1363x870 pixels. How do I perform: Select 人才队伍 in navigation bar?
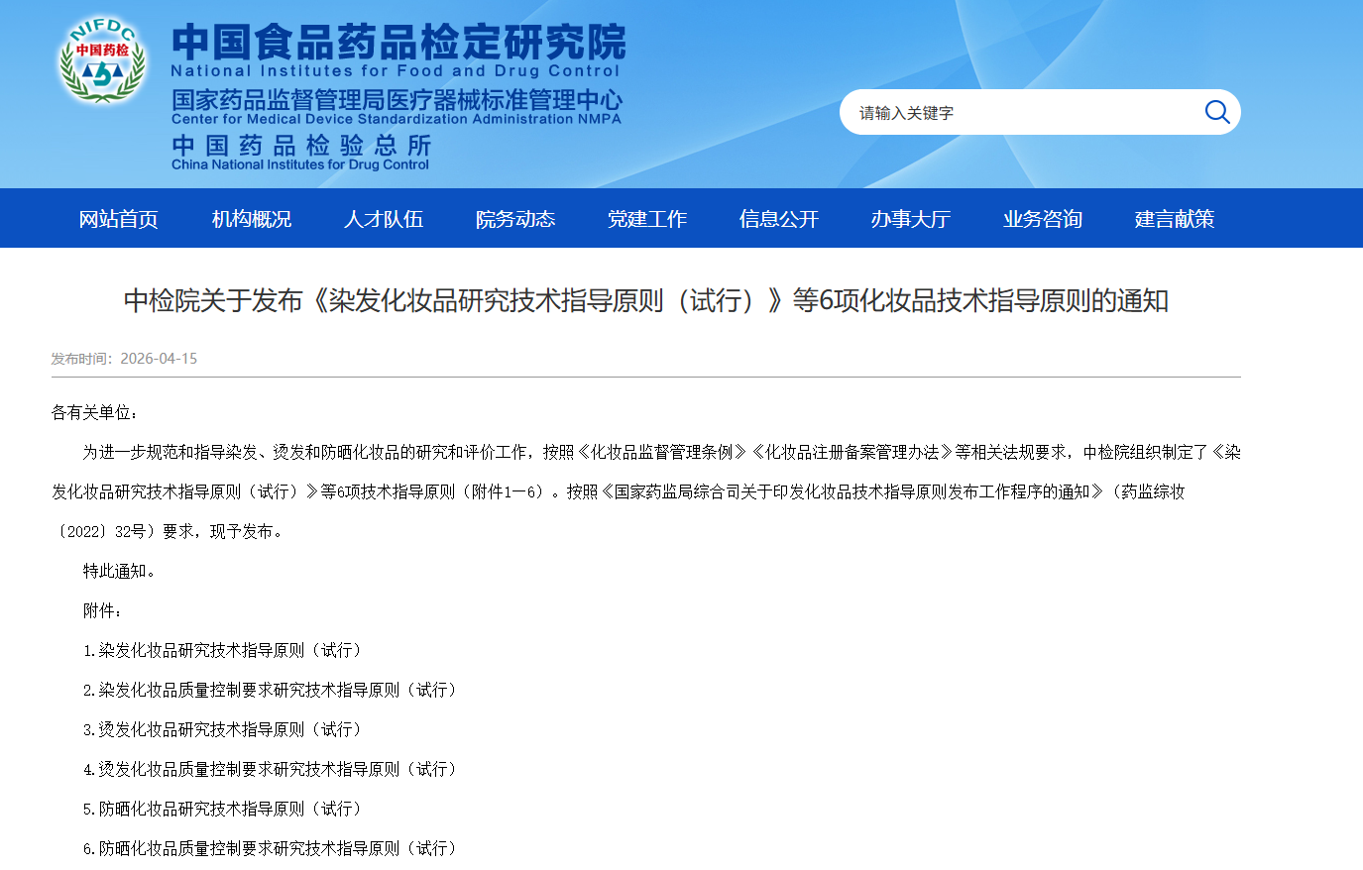point(383,219)
